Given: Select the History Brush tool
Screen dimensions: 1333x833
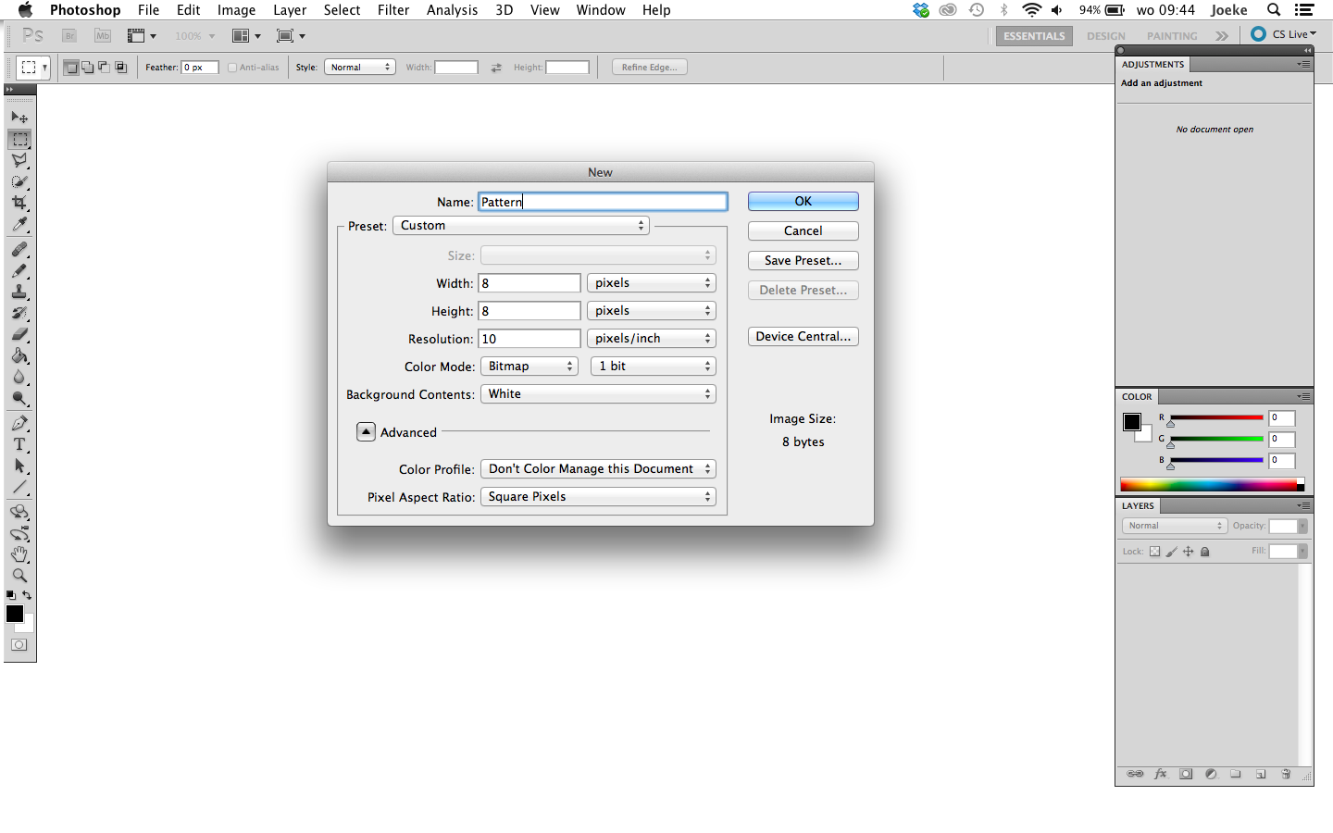Looking at the screenshot, I should coord(19,313).
